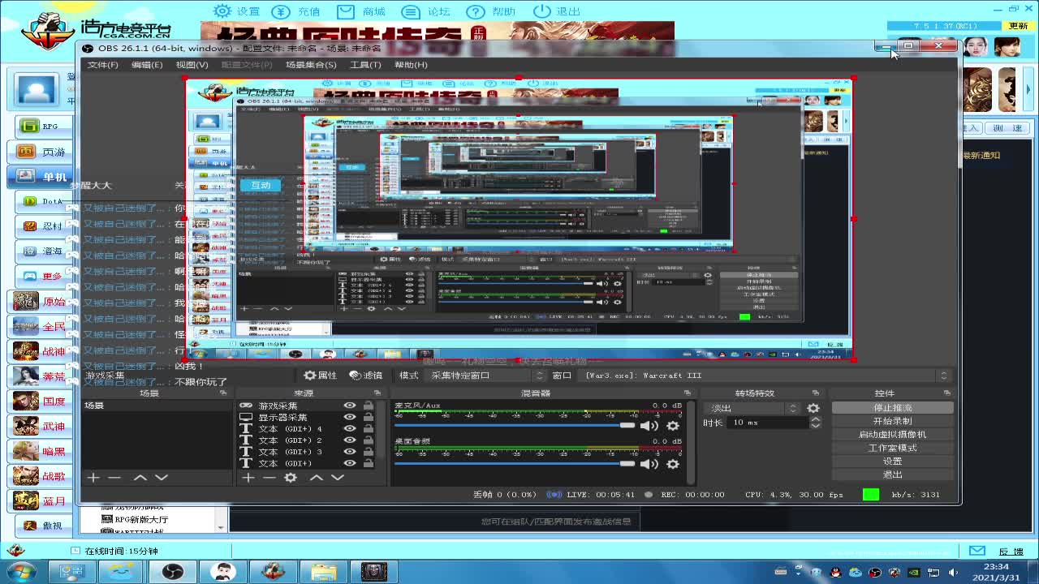Select the 场景 item in the scenes list
1039x584 pixels.
[x=155, y=406]
